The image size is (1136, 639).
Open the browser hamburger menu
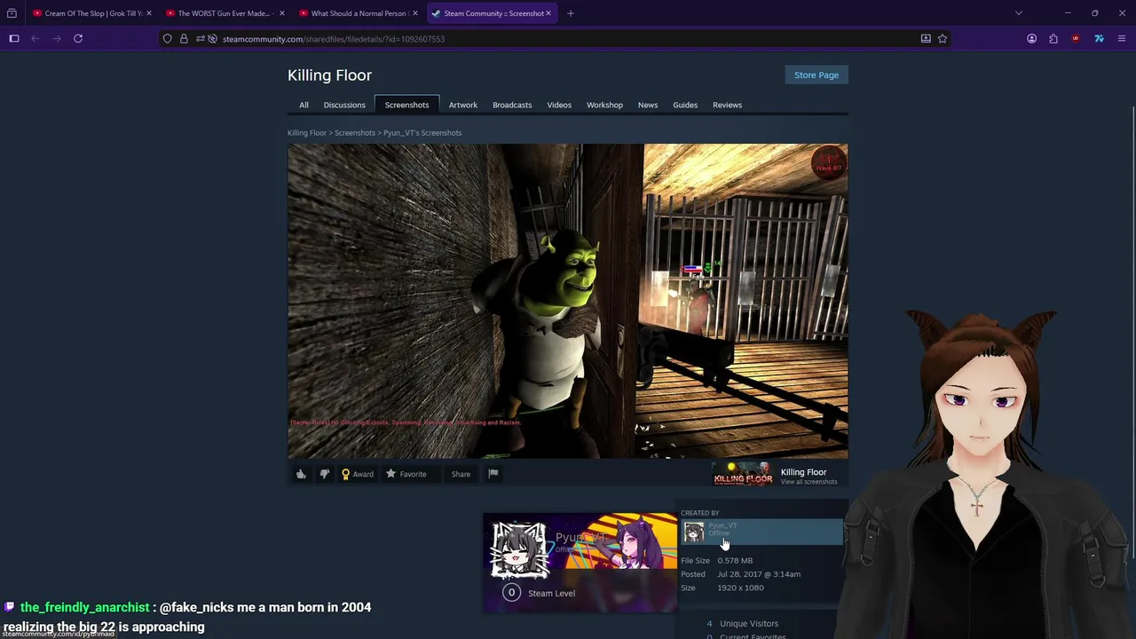click(1122, 39)
